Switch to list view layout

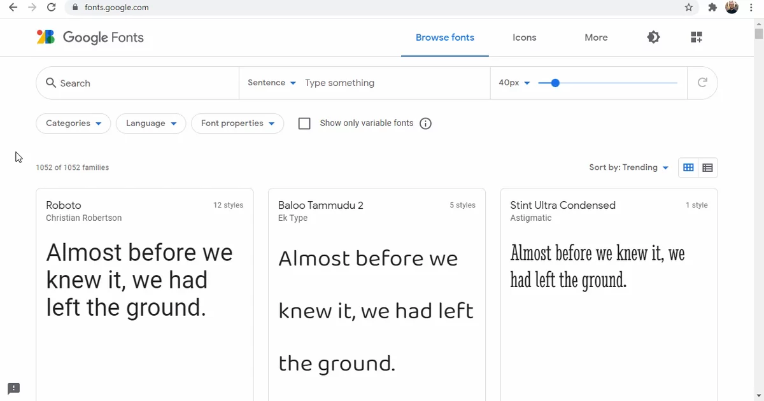pos(707,168)
